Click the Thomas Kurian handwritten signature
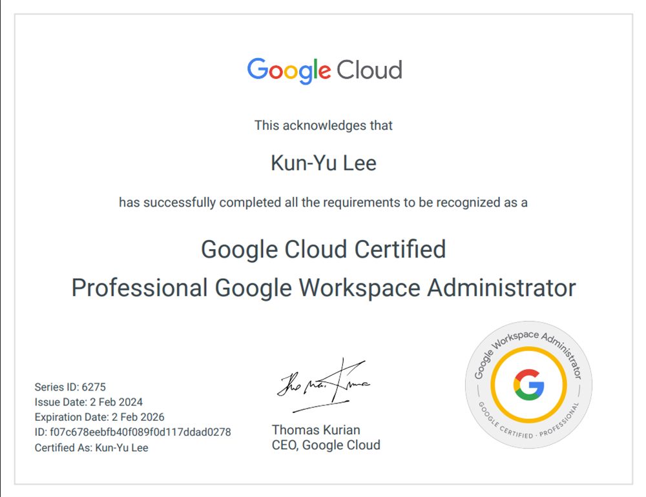This screenshot has width=646, height=497. pyautogui.click(x=324, y=385)
